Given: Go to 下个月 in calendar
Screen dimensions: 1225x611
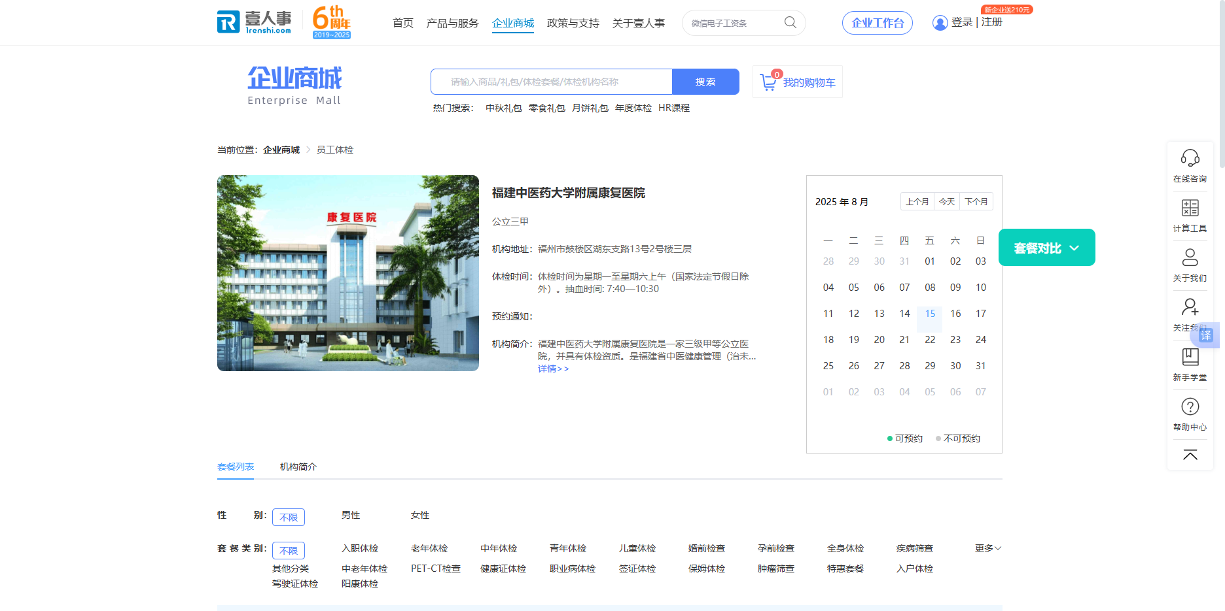Looking at the screenshot, I should pos(976,201).
